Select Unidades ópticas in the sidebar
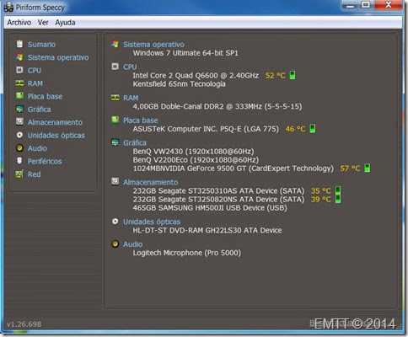Screen dimensions: 408x337 coord(56,136)
